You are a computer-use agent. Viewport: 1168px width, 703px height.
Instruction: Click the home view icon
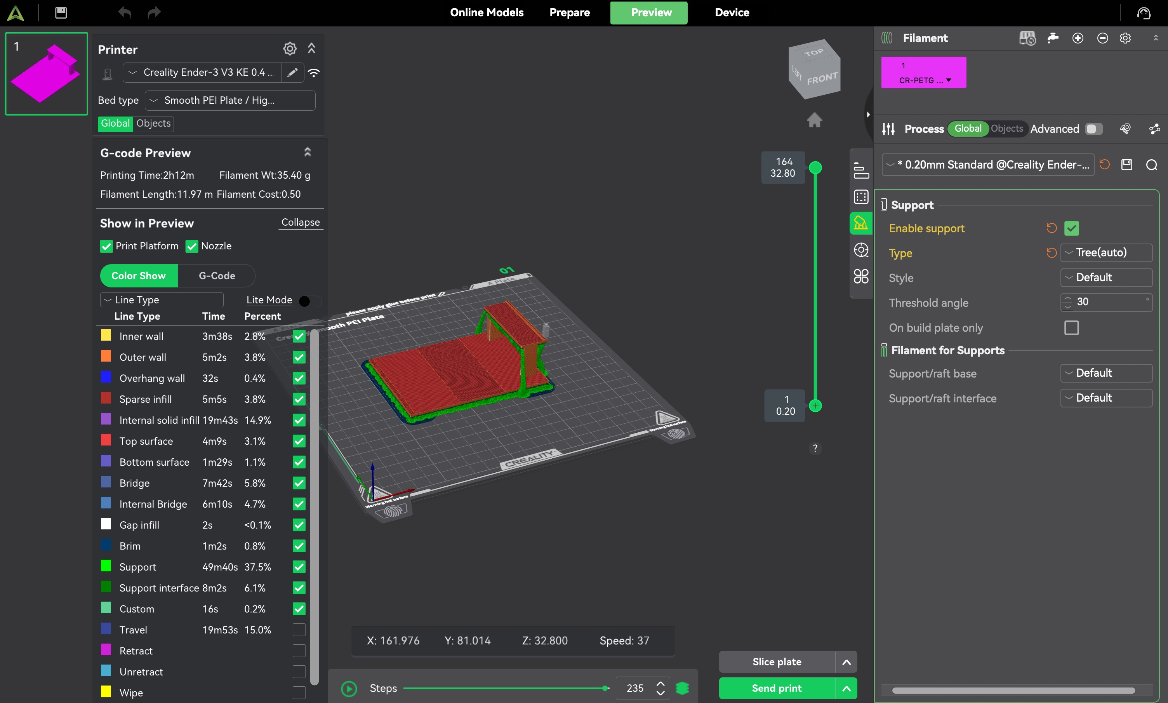(814, 120)
